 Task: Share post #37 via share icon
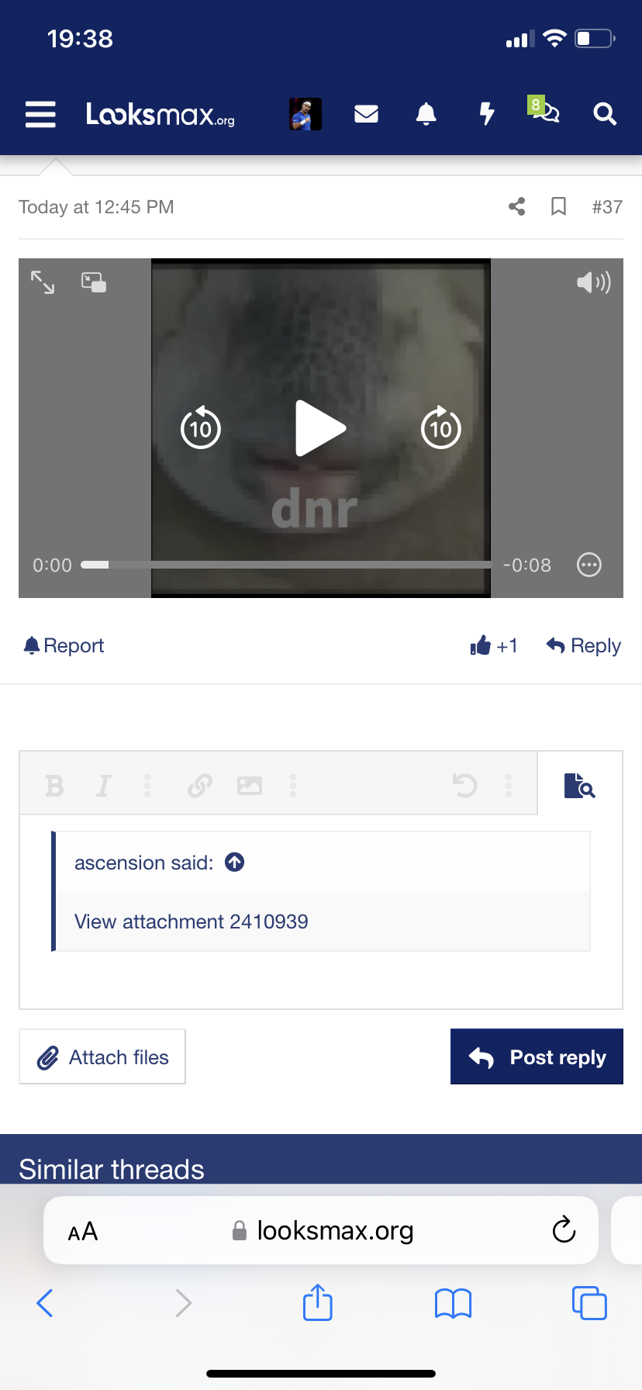[516, 206]
